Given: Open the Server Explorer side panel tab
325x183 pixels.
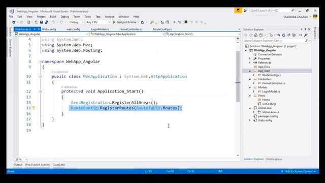Looking at the screenshot, I should point(10,48).
